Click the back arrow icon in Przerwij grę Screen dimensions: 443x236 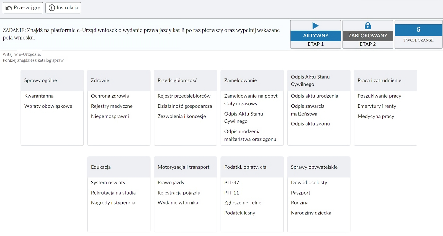click(x=9, y=8)
